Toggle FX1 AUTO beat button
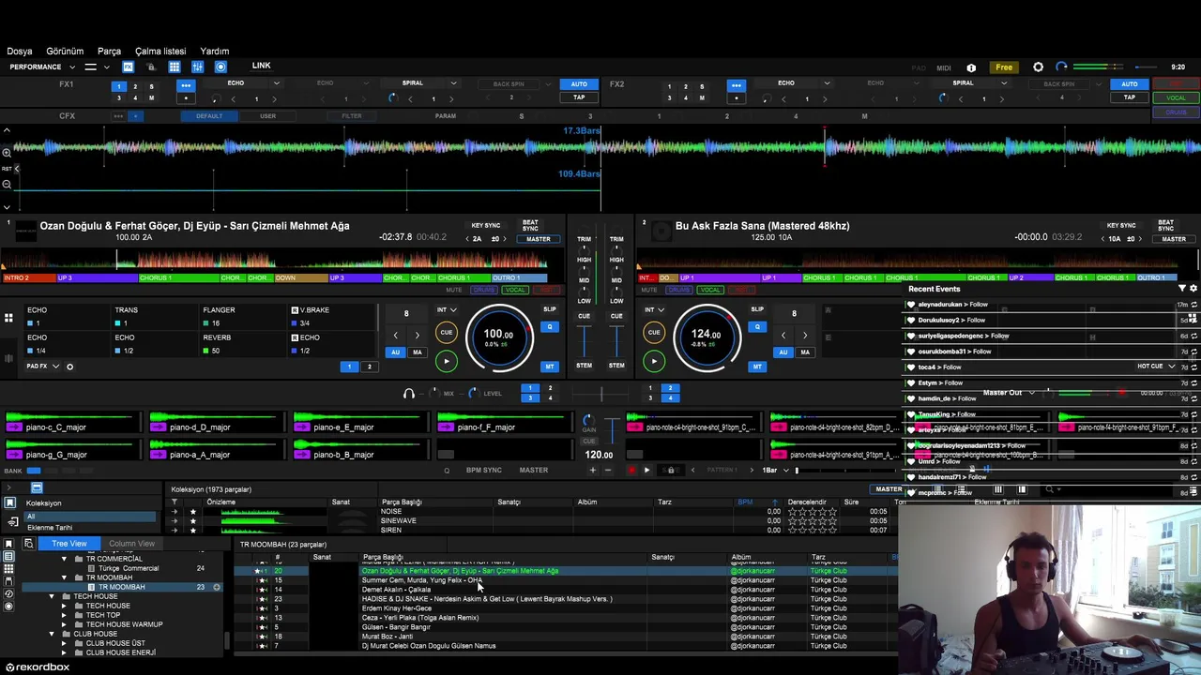This screenshot has height=675, width=1201. tap(579, 84)
